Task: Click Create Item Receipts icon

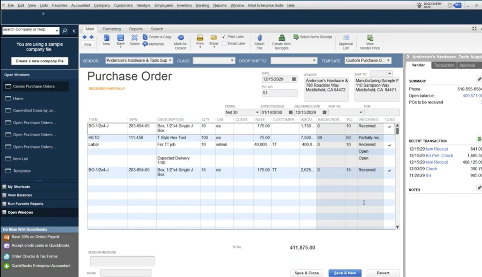Action: 281,38
